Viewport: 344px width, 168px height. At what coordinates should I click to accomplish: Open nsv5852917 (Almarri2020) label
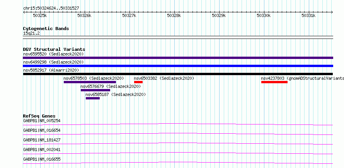point(51,70)
